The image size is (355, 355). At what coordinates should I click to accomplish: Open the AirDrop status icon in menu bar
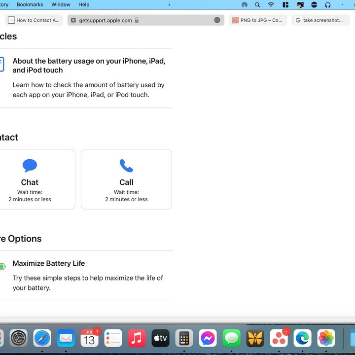(244, 5)
